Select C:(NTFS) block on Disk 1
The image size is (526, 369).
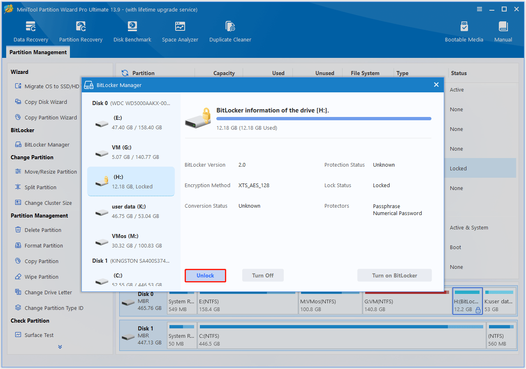click(341, 335)
